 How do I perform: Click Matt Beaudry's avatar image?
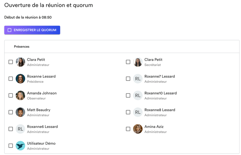pos(21,112)
